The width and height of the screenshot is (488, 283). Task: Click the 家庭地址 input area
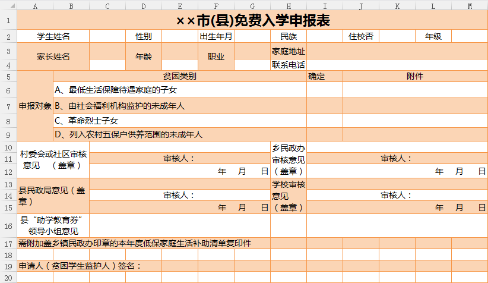(x=397, y=51)
